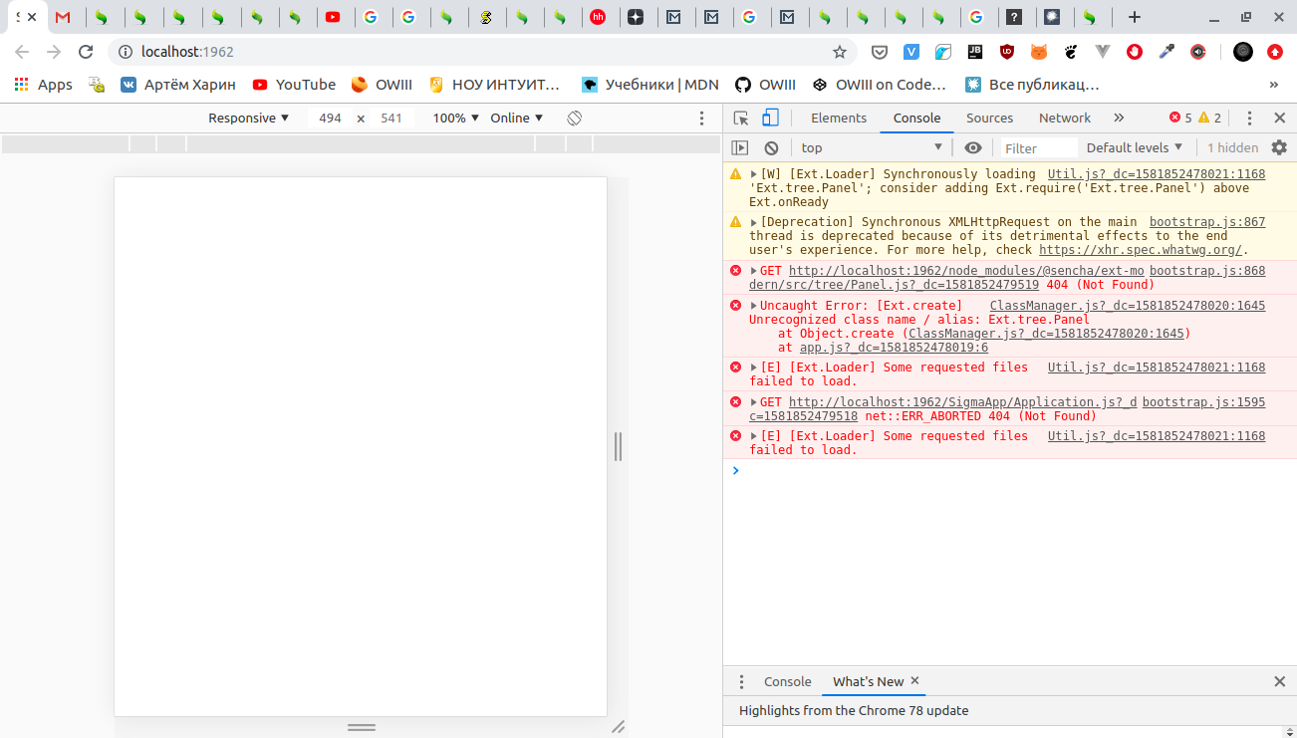Show more bookmarks chevron
Screen dimensions: 1297x738
[x=1274, y=85]
